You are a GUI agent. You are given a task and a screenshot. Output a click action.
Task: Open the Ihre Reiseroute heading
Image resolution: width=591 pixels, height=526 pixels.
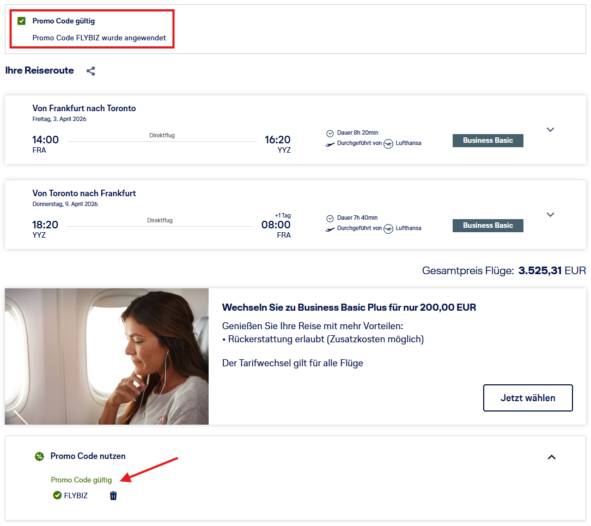39,71
